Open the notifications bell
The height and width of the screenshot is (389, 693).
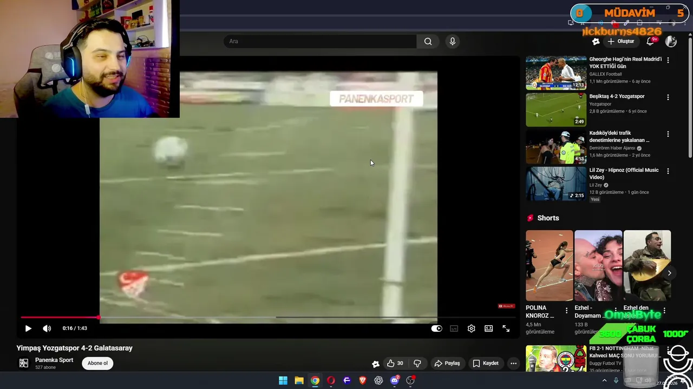click(651, 42)
